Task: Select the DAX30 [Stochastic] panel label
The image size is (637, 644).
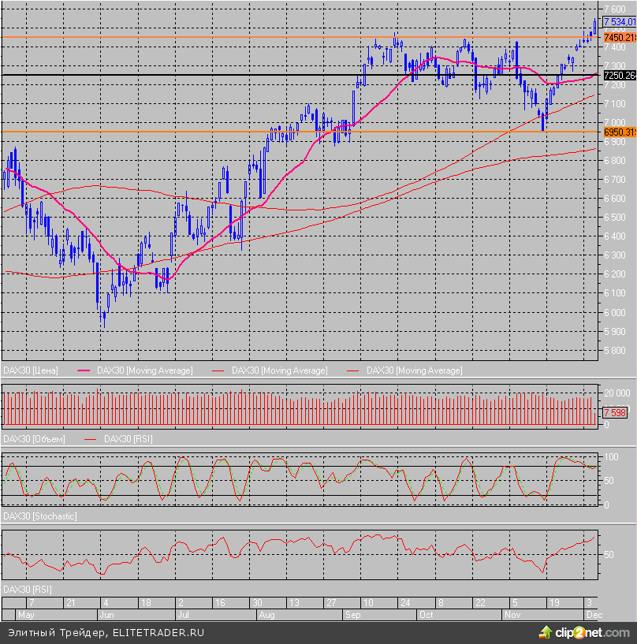Action: [x=40, y=516]
